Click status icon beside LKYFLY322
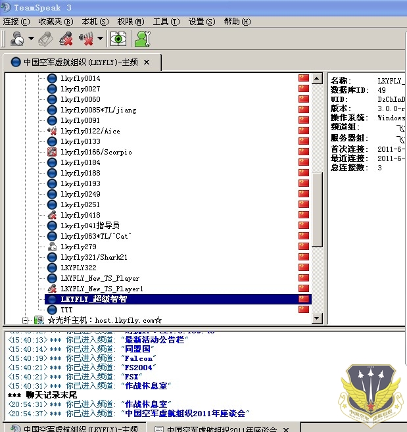This screenshot has width=407, height=432. tap(52, 268)
